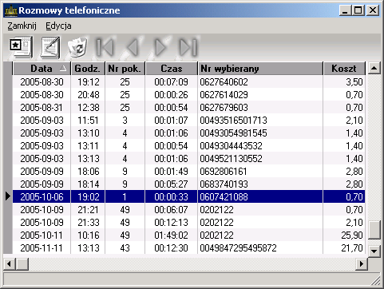Click the duration 01:49:02 cell
384x289 pixels.
172,235
